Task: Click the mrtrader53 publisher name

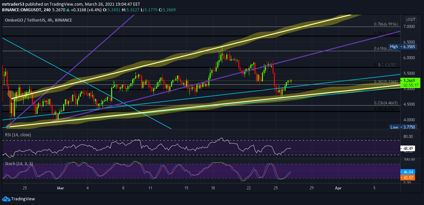Action: click(13, 4)
